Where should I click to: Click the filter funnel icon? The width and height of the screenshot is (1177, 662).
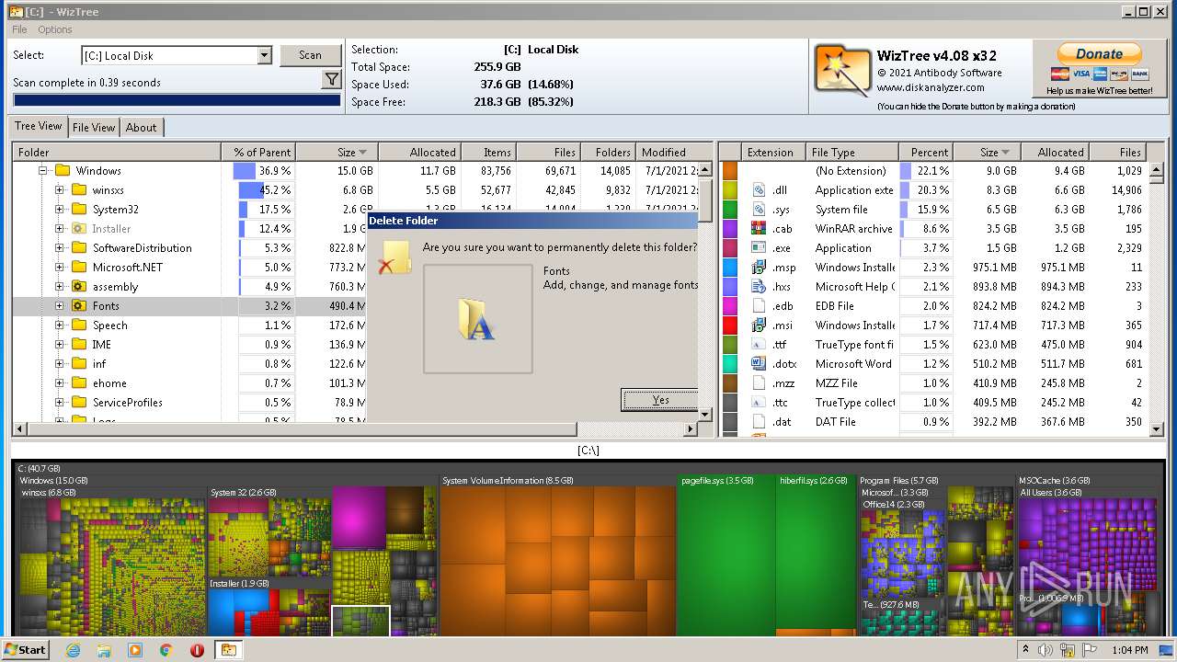click(332, 81)
